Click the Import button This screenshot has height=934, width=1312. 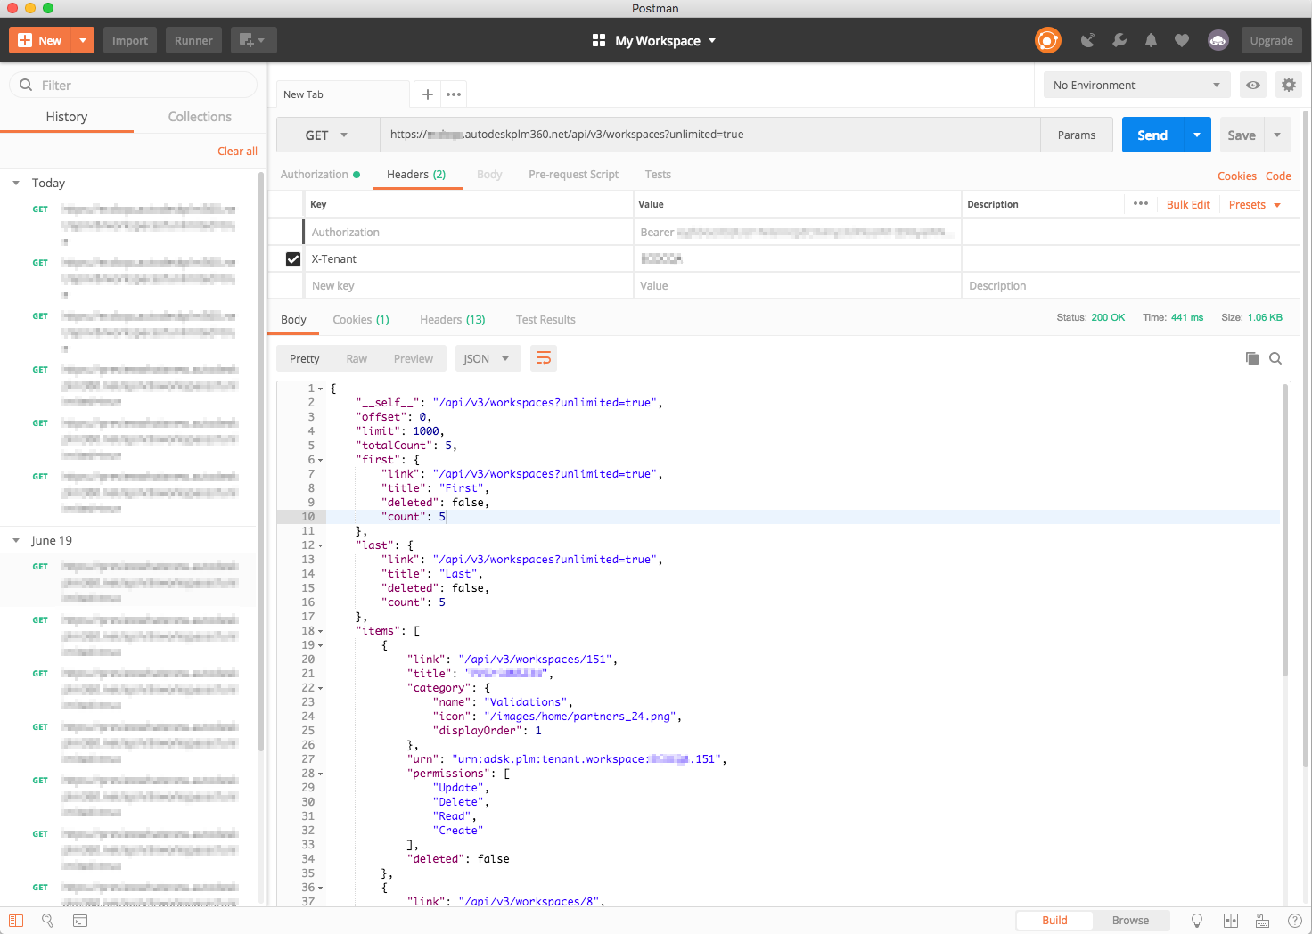click(130, 40)
